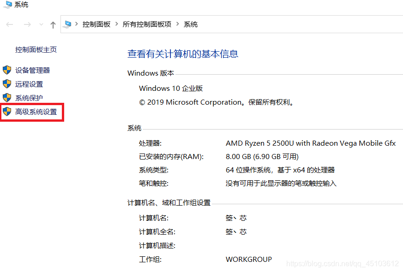Open 控制面板 breadcrumb

(96, 24)
